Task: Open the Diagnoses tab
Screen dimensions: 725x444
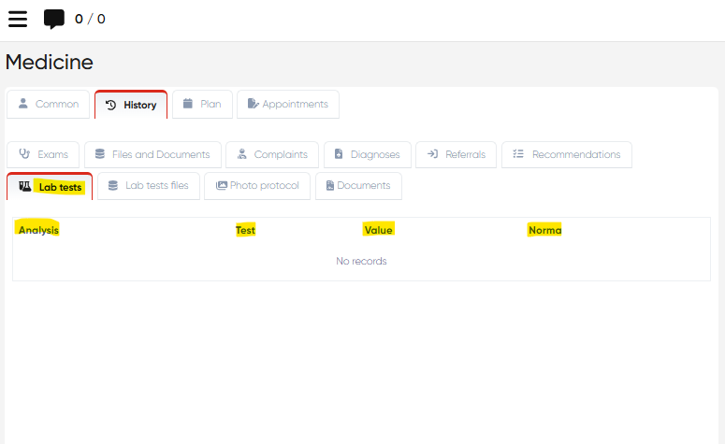Action: [367, 154]
